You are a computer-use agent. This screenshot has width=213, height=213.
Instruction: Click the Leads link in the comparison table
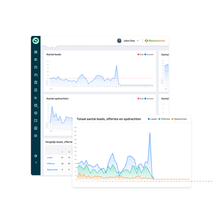(x=50, y=158)
